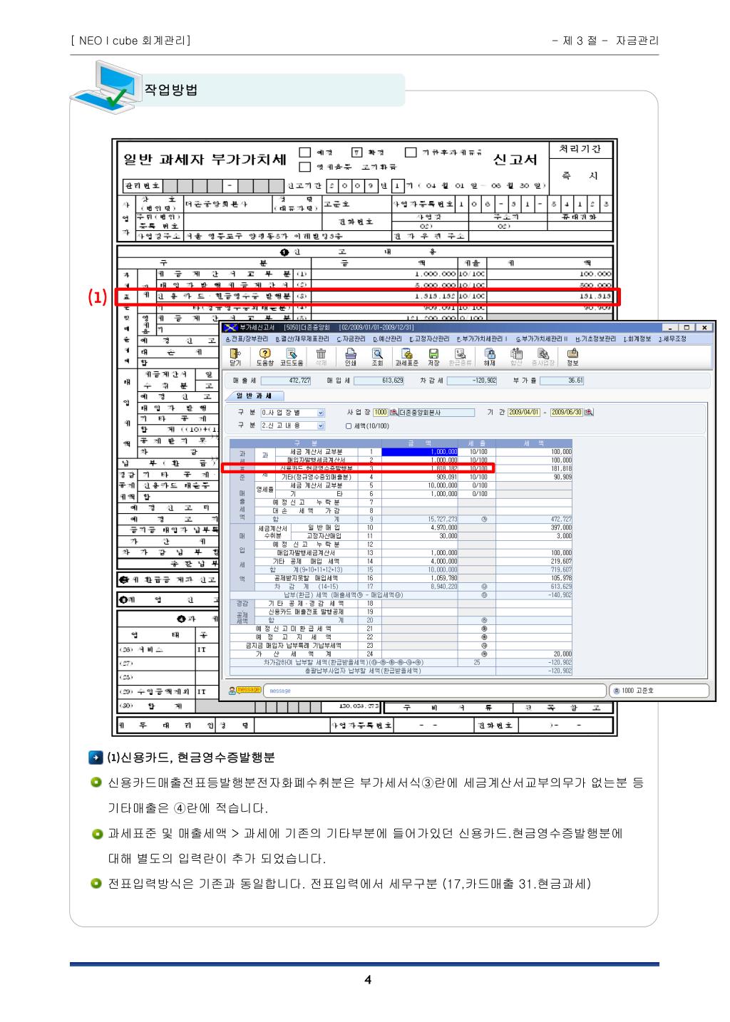Open the G.부가가치세관리 II menu
Viewport: 730px width, 1022px height.
point(541,339)
